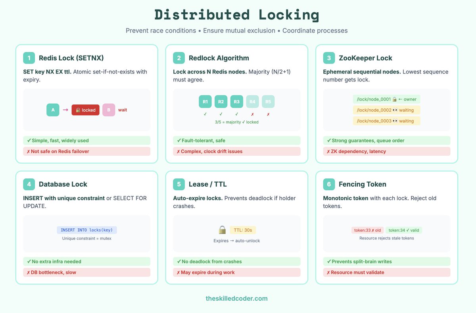The height and width of the screenshot is (313, 476).
Task: Click the 'Prevent race conditions' subtitle line
Action: [237, 31]
